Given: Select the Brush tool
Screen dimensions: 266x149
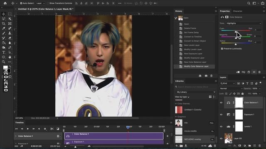Looking at the screenshot, I should click(x=4, y=33).
